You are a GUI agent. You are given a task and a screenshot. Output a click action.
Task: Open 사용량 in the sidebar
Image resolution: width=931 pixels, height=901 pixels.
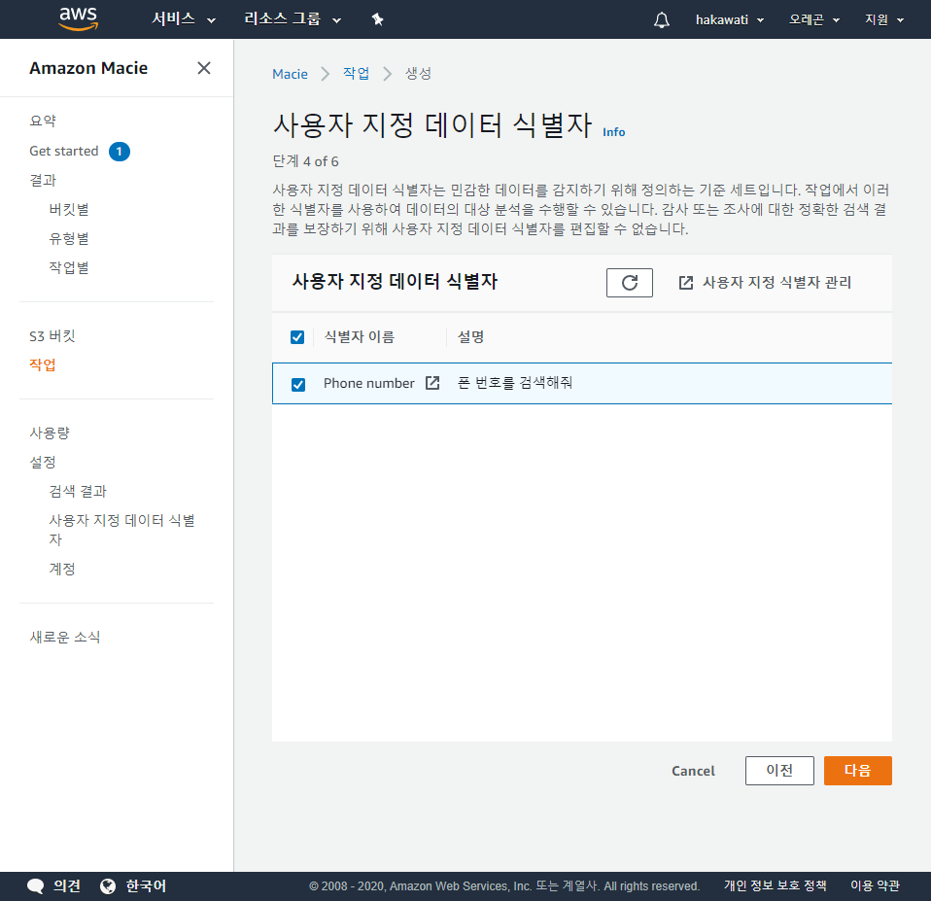[50, 433]
